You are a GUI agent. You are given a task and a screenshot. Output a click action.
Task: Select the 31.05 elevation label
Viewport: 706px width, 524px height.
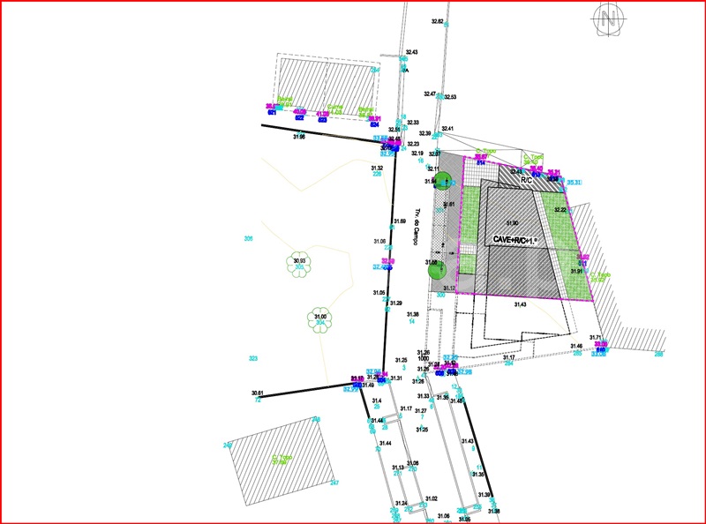(x=379, y=293)
